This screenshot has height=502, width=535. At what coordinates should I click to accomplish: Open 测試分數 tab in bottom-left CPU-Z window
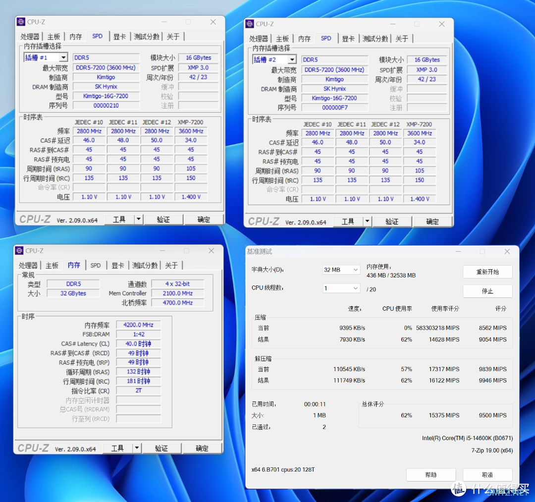coord(145,265)
